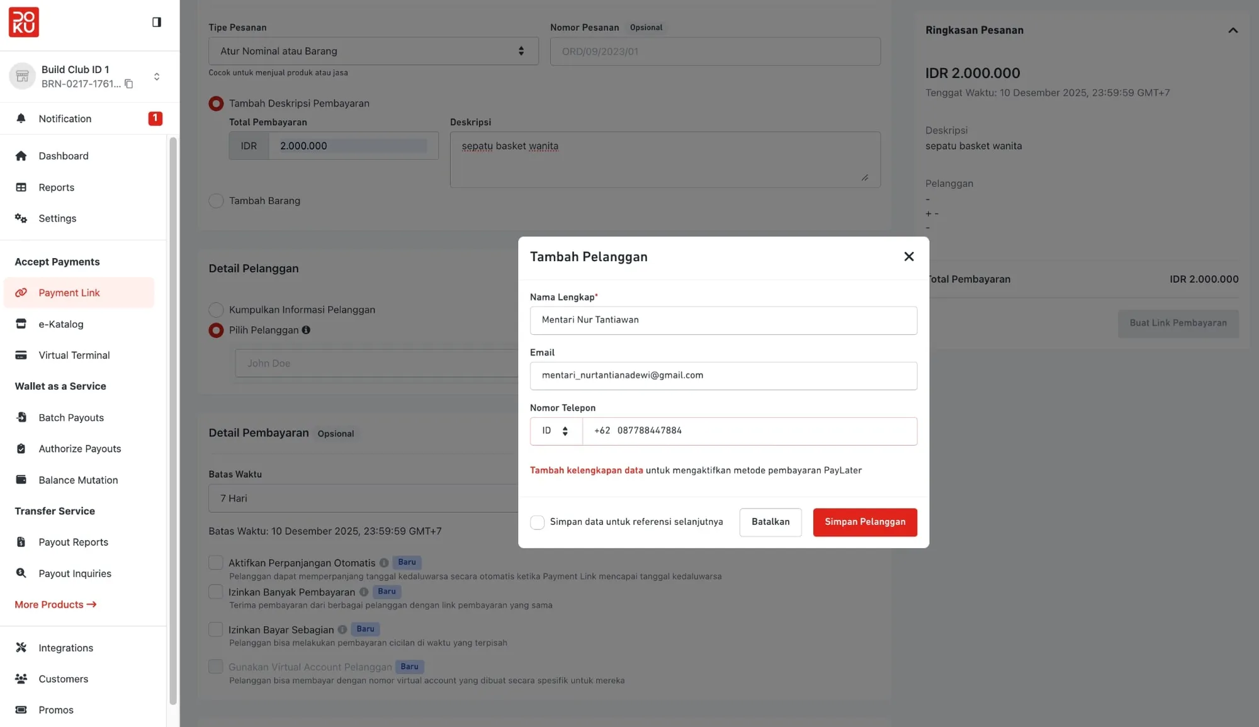
Task: Open the Tipe Pesanan dropdown
Action: pos(373,51)
